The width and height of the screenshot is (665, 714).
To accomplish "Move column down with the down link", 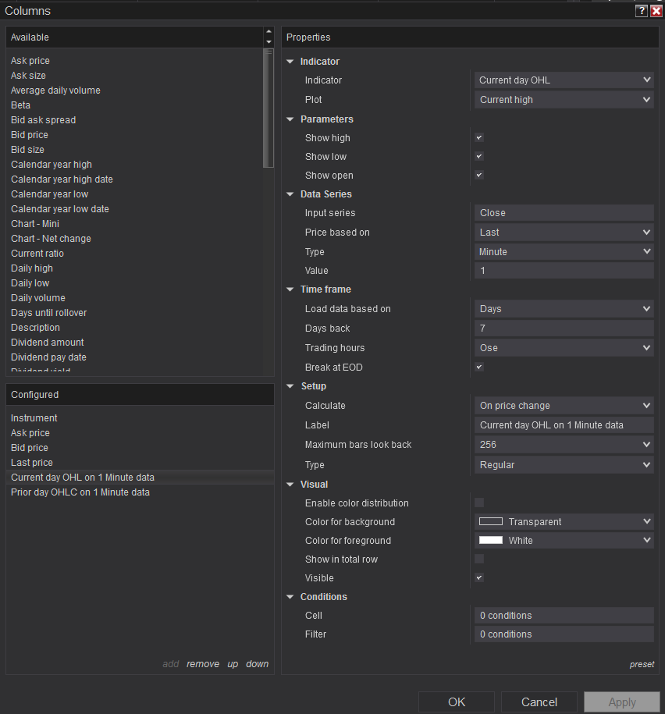I will (257, 664).
